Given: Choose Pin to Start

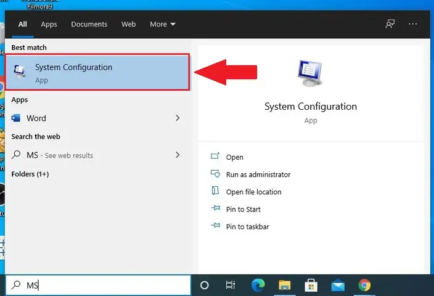Looking at the screenshot, I should click(244, 209).
